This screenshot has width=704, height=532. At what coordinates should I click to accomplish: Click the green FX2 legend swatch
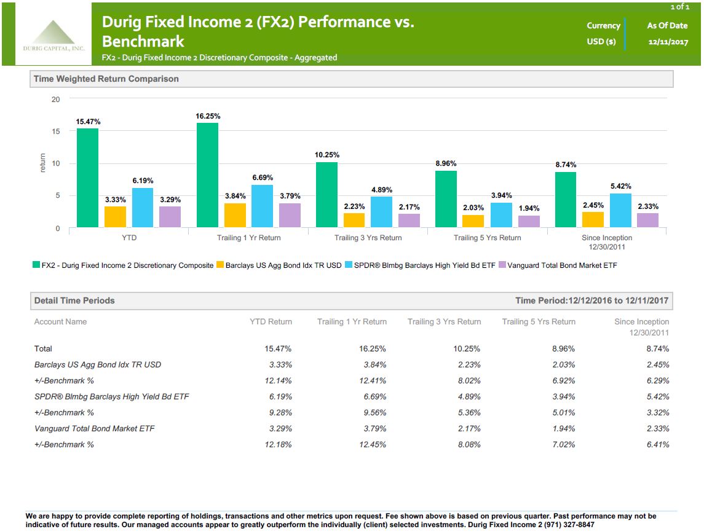coord(36,265)
